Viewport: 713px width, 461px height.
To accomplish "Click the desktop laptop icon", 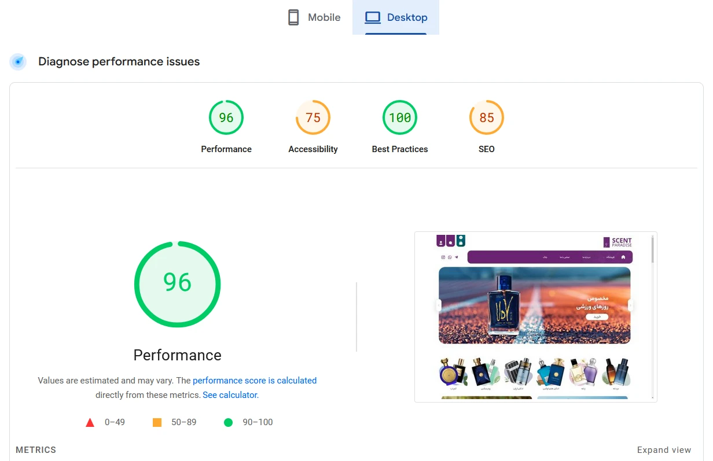I will [x=372, y=17].
